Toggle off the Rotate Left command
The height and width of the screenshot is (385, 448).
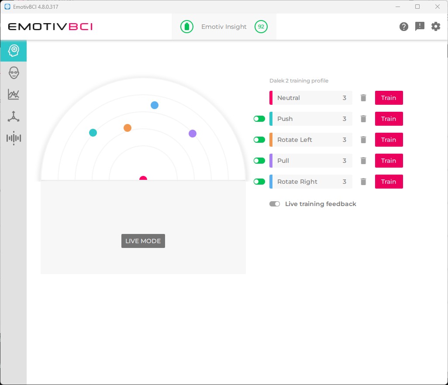tap(259, 140)
